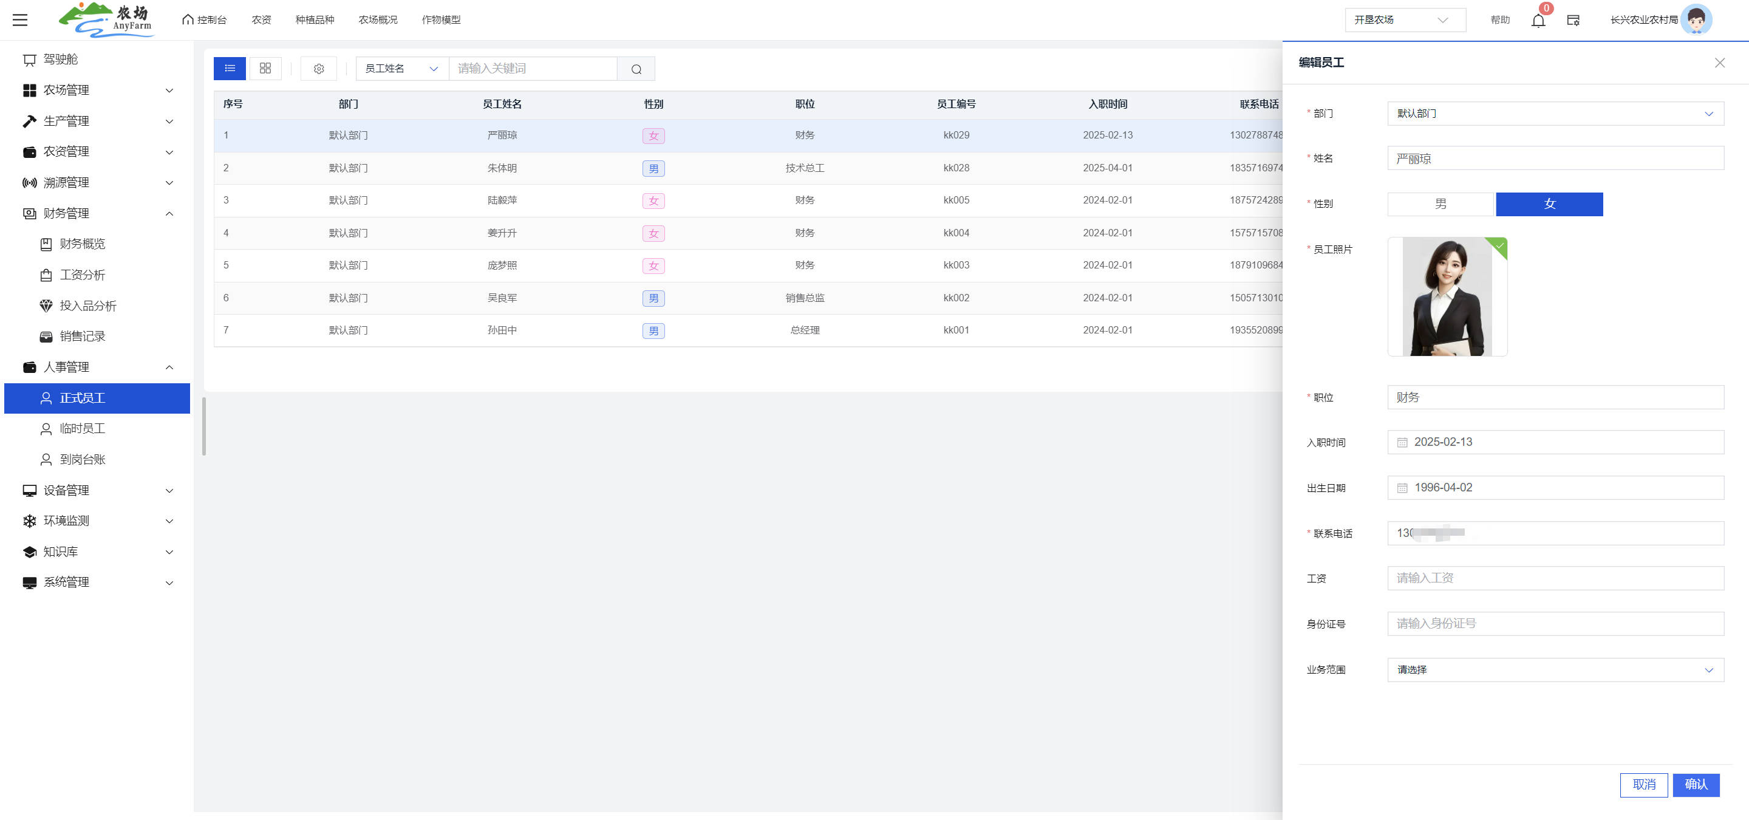Open the 开垦农场 farm selector
Screen dimensions: 1749x820
coord(1405,19)
